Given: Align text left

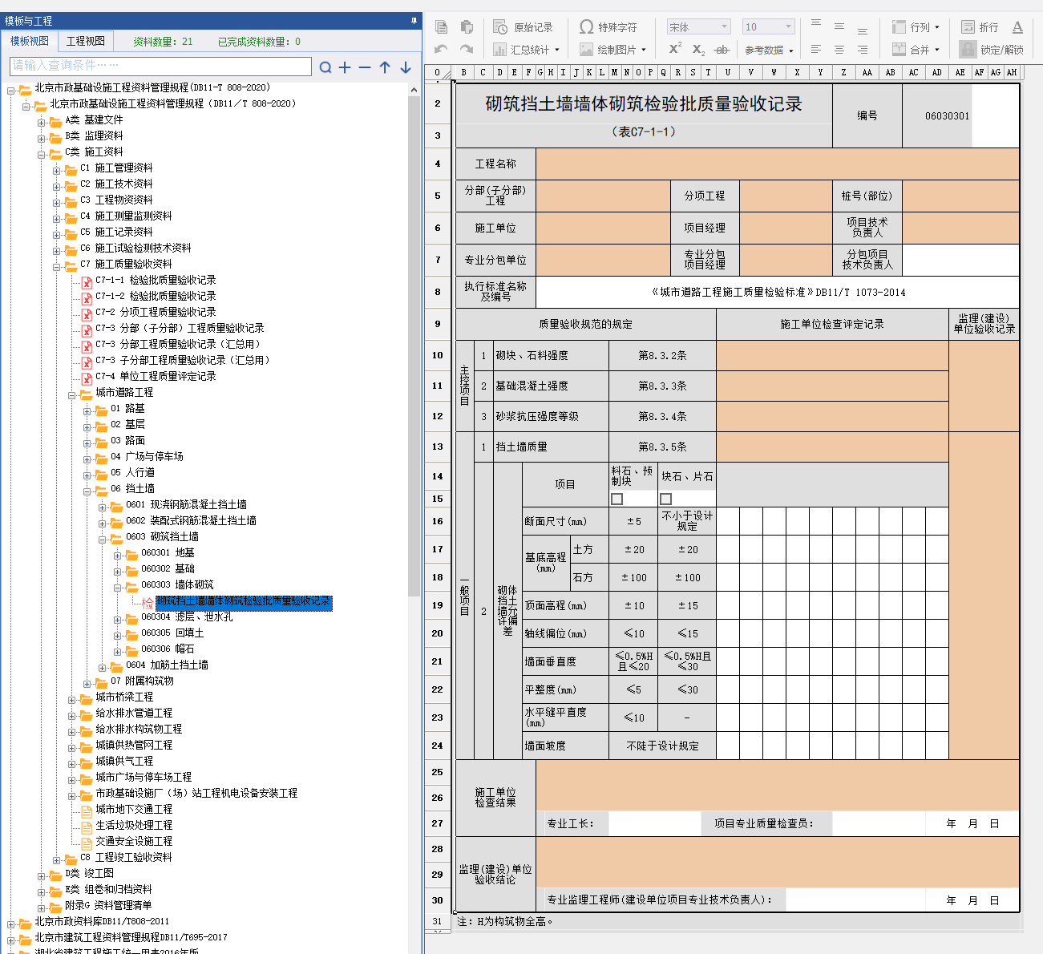Looking at the screenshot, I should coord(816,50).
